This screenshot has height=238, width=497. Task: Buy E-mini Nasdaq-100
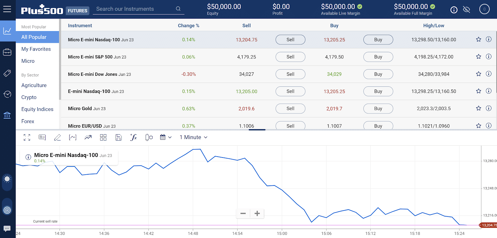coord(378,91)
